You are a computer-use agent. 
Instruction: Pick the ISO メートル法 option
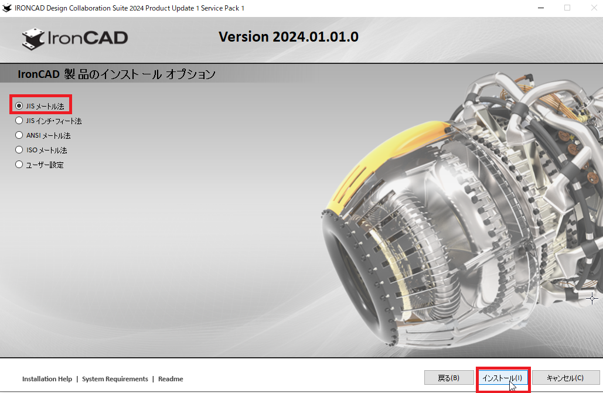[19, 149]
